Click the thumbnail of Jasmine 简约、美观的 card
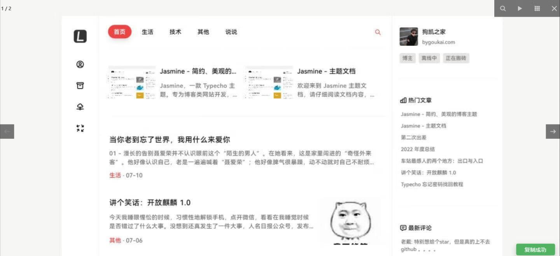560x256 pixels. (132, 82)
